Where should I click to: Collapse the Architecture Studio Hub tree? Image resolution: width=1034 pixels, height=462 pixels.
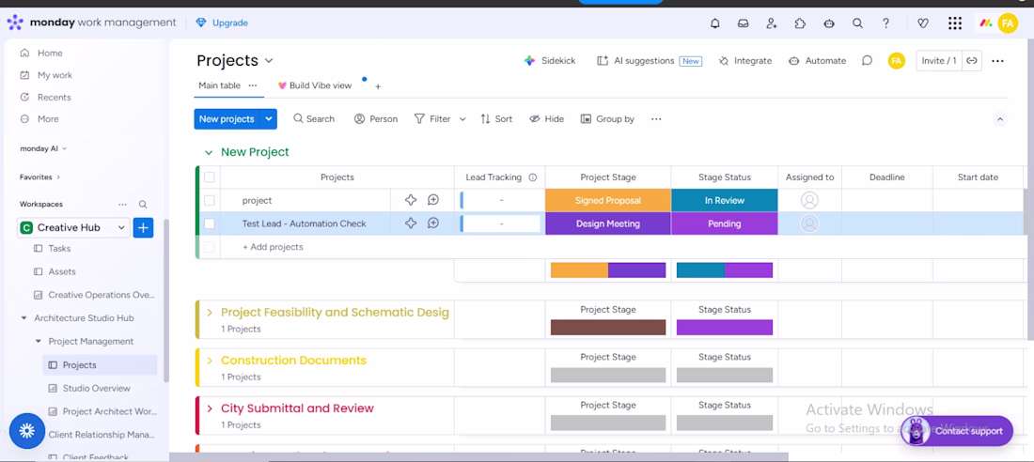(x=24, y=318)
